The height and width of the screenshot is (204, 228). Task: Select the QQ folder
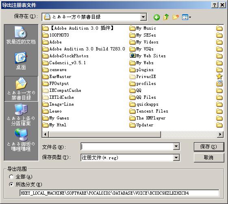click(x=135, y=90)
